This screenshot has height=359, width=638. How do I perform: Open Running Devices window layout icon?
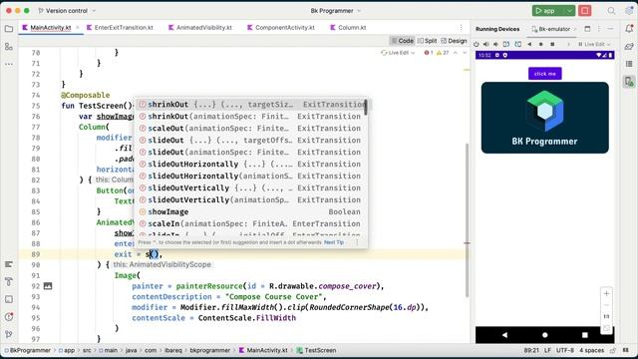tap(587, 29)
